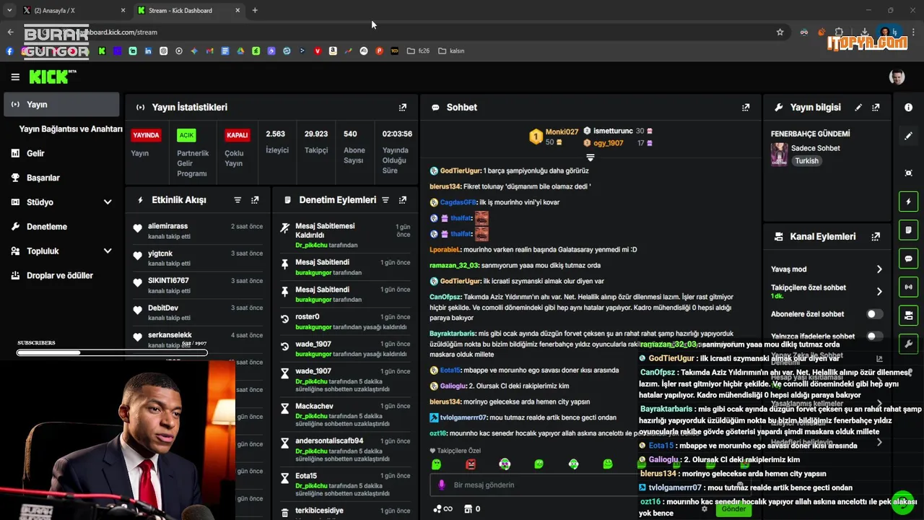Image resolution: width=924 pixels, height=520 pixels.
Task: Open the fc26 bookmarks folder
Action: pos(418,51)
